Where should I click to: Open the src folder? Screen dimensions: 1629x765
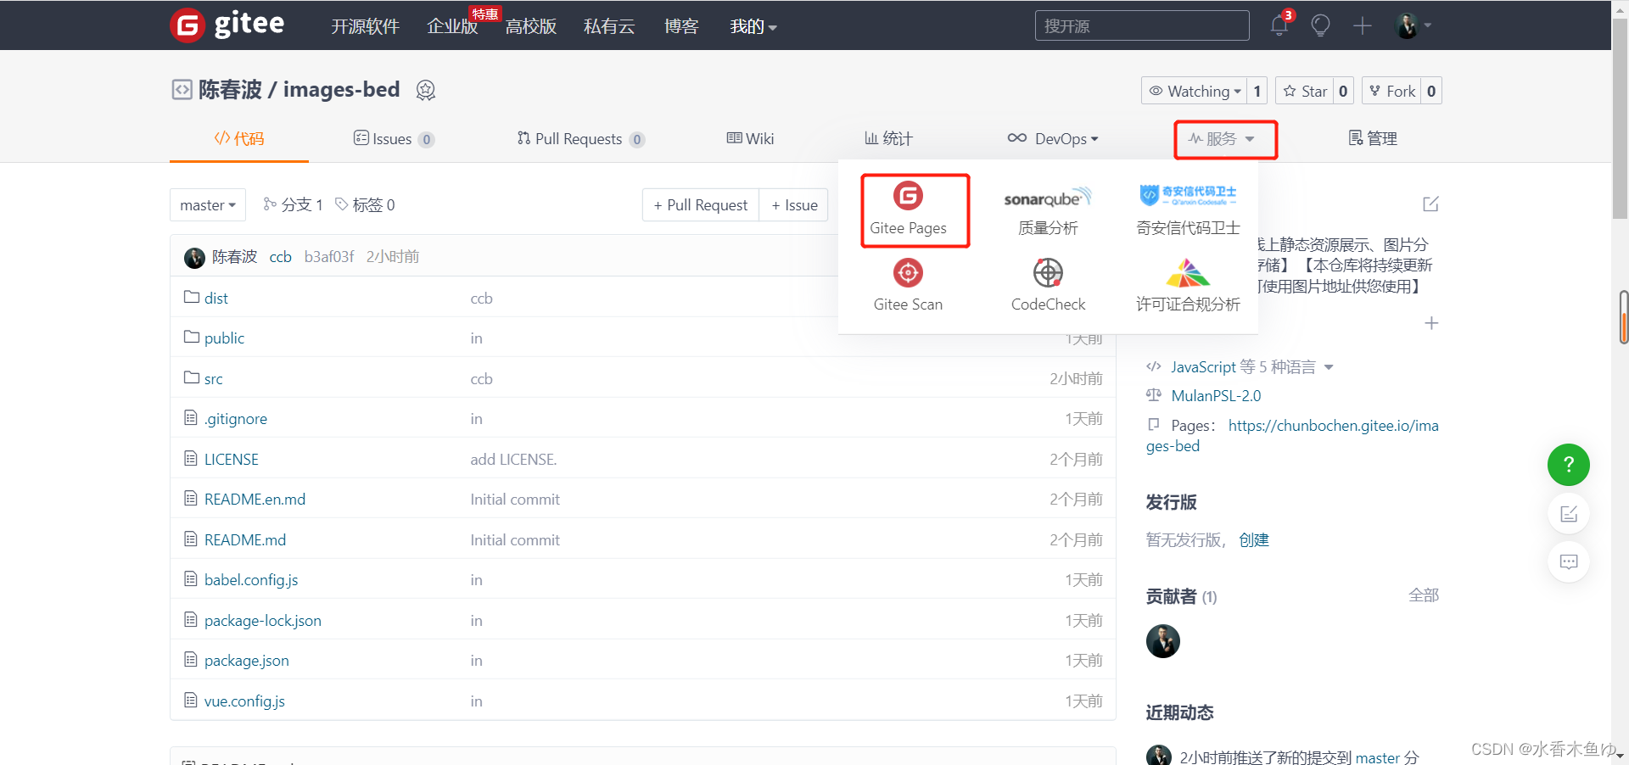tap(213, 379)
